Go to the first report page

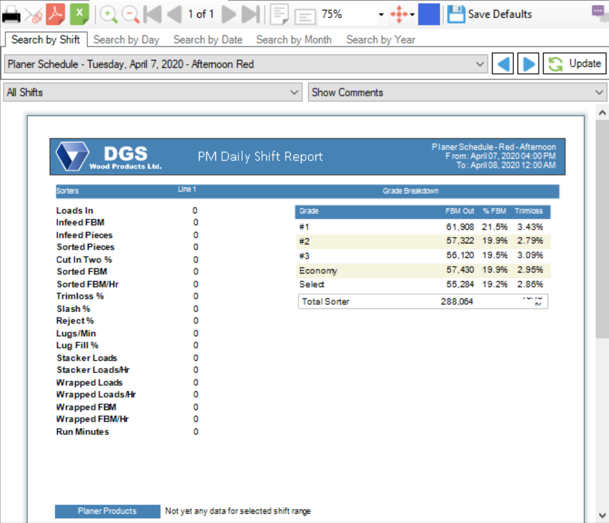(x=152, y=13)
